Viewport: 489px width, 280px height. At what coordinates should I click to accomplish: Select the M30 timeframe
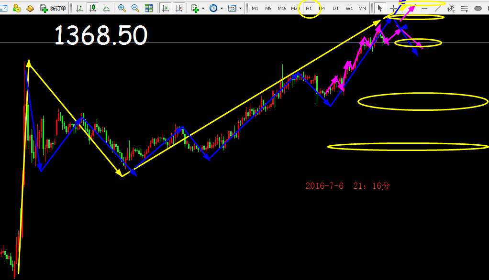pyautogui.click(x=295, y=9)
